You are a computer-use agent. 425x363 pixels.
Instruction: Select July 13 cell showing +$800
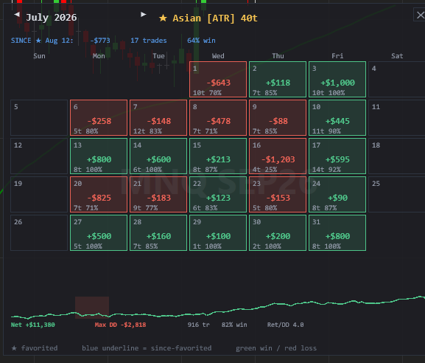point(99,156)
